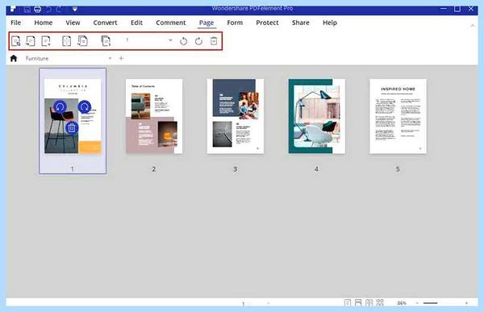Select page 2 Table of Contents thumbnail
This screenshot has height=312, width=484.
coord(154,116)
